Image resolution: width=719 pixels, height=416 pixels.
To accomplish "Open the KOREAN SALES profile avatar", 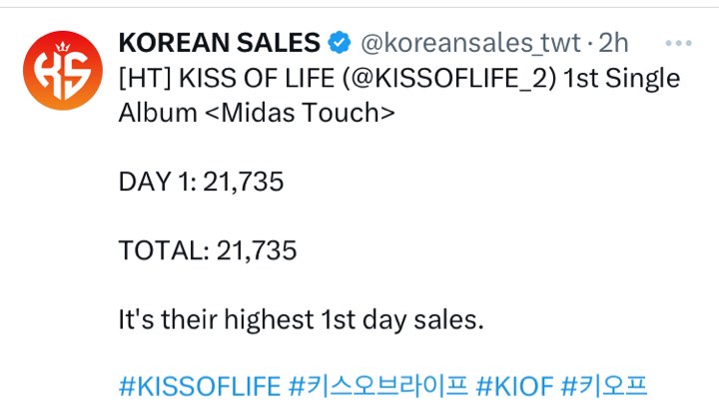I will 63,71.
